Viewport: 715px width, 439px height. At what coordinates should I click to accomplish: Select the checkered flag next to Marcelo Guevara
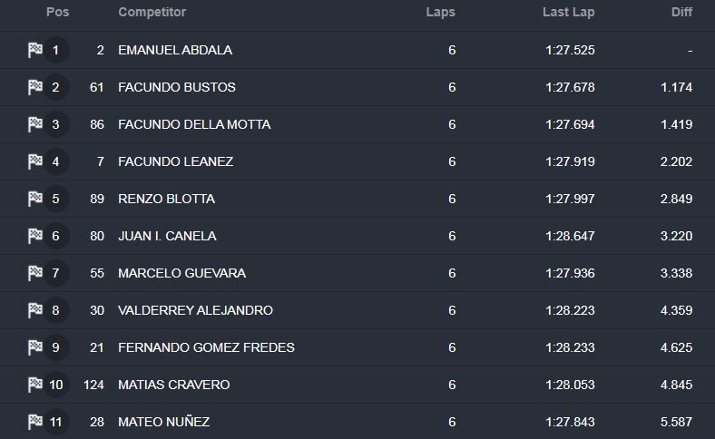pos(35,273)
